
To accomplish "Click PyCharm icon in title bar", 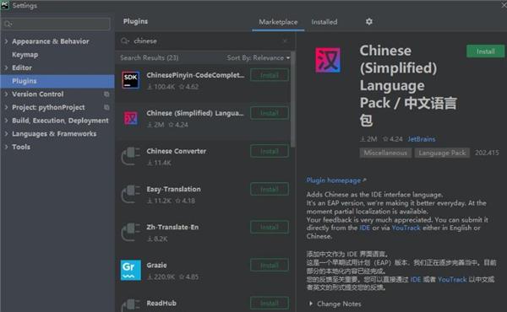I will [5, 6].
